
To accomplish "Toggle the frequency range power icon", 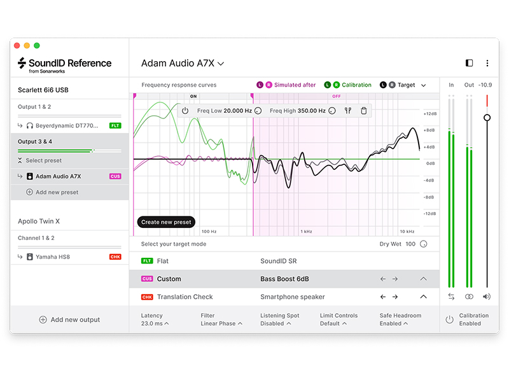I will click(x=185, y=111).
